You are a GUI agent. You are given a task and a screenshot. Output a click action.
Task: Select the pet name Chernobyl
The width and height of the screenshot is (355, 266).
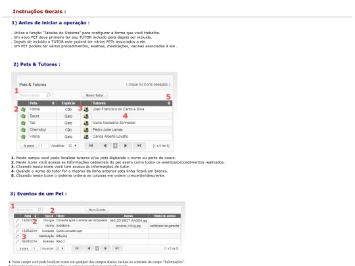[38, 129]
